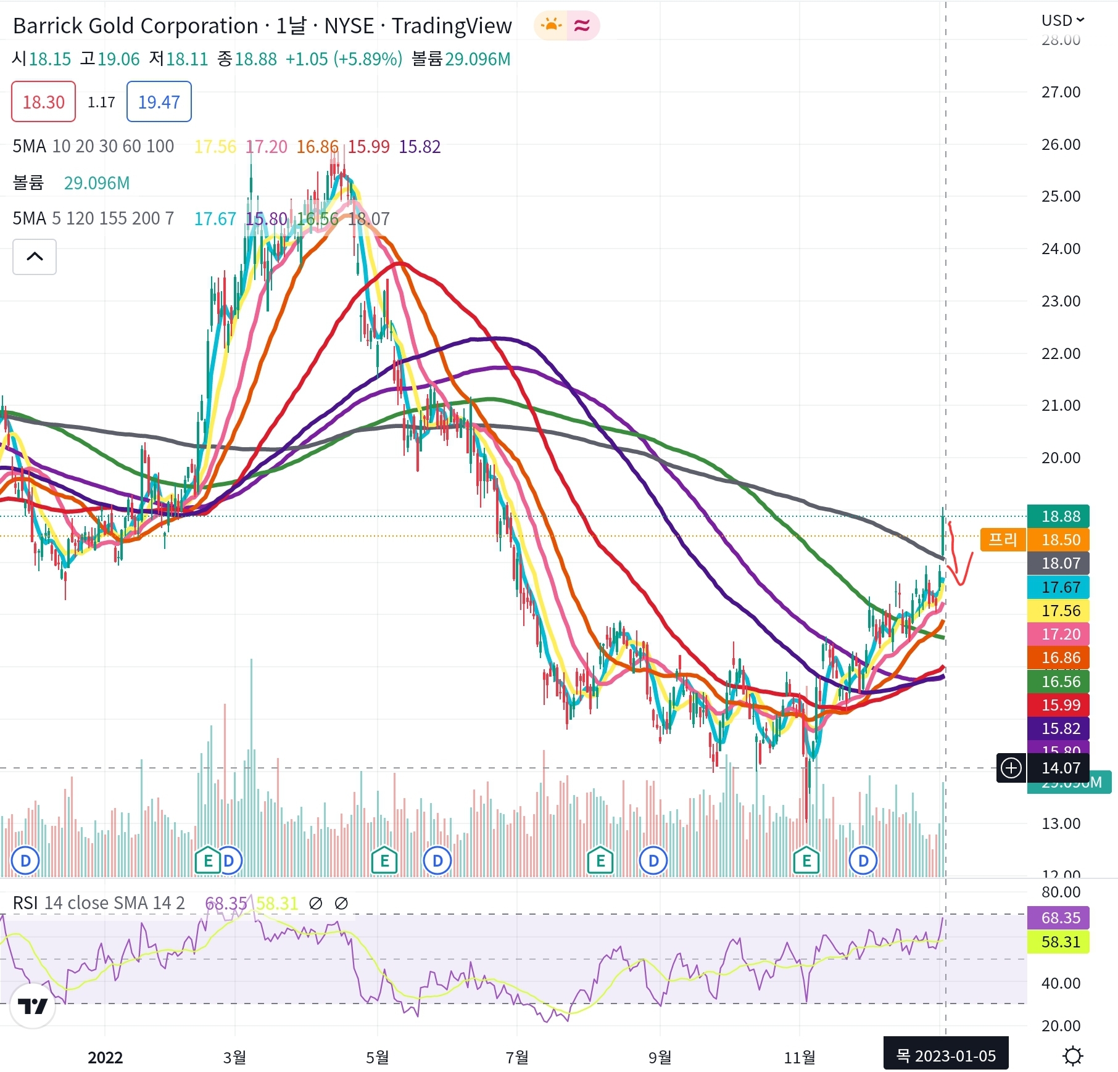This screenshot has height=1072, width=1118.
Task: Select the 5MA 5 120 155 200 7 legend
Action: coord(93,218)
